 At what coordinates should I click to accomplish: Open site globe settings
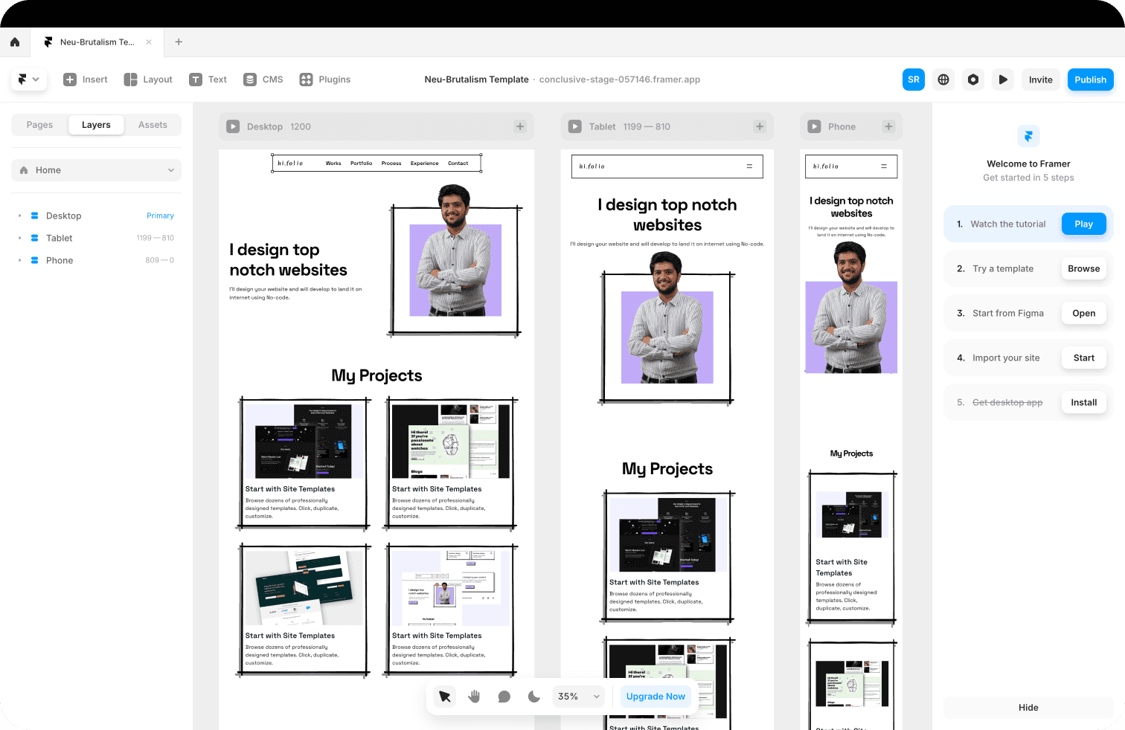(943, 80)
